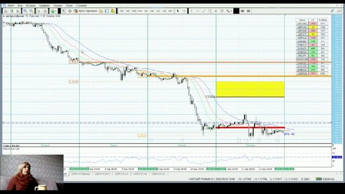Click the black color square in toolbar

click(236, 11)
